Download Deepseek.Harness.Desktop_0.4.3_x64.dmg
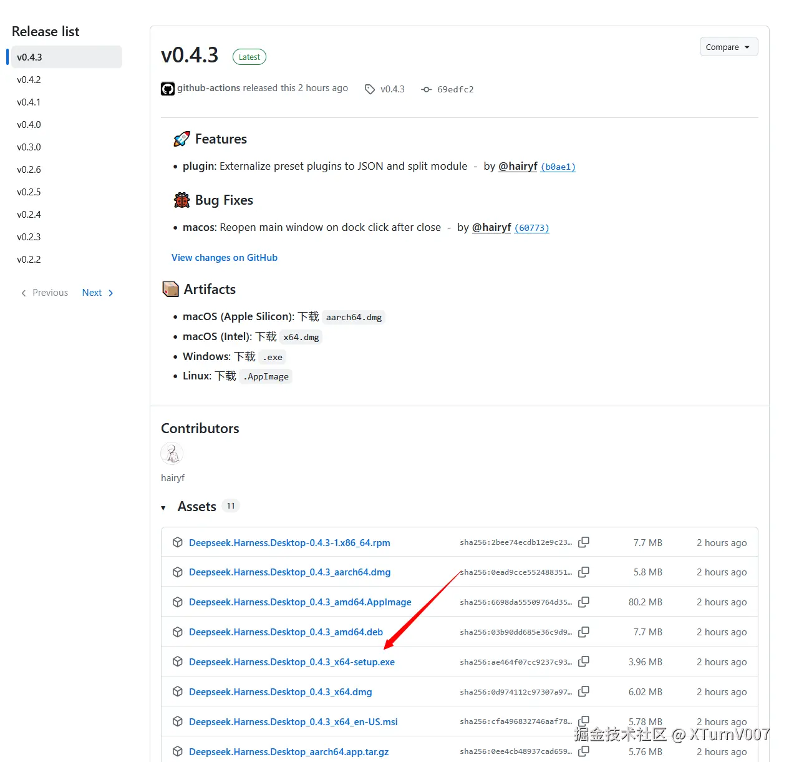This screenshot has width=789, height=762. (281, 692)
